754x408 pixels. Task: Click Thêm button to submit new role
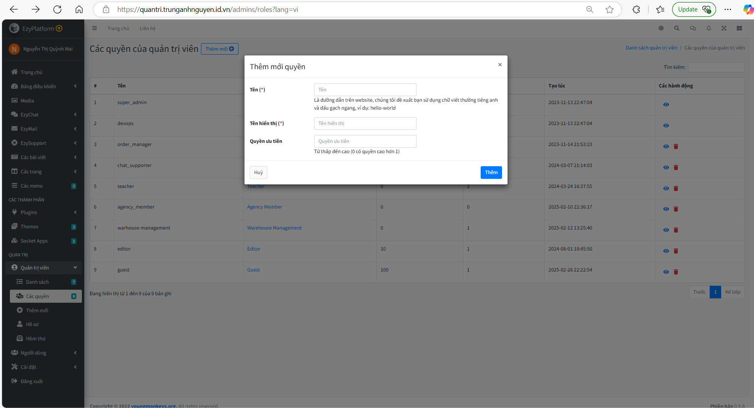point(491,173)
